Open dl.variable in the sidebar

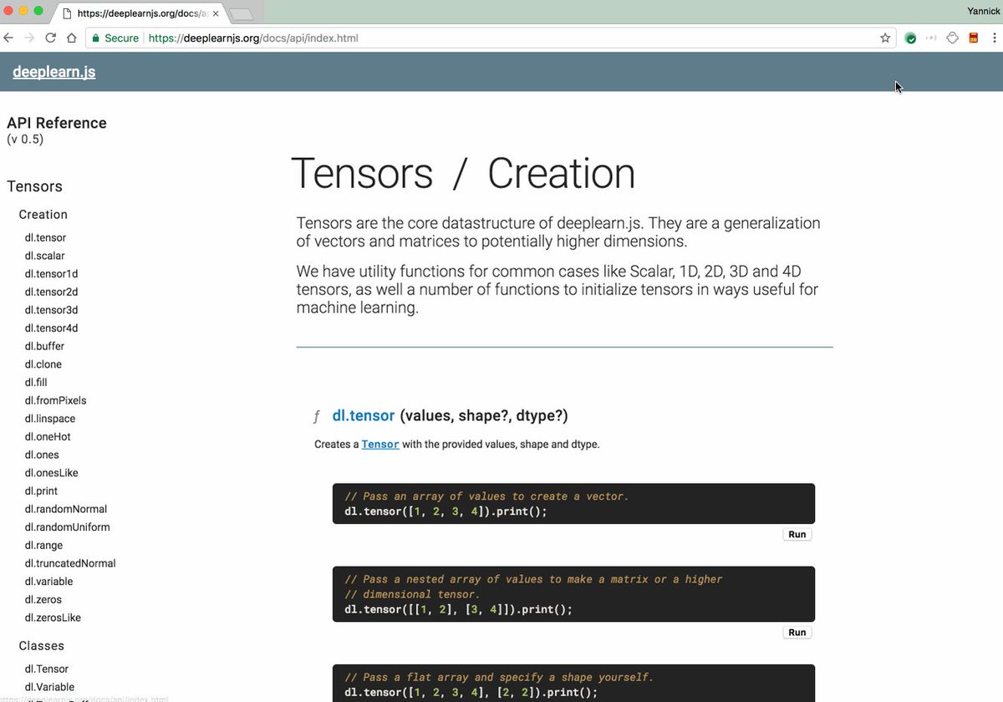(x=48, y=582)
